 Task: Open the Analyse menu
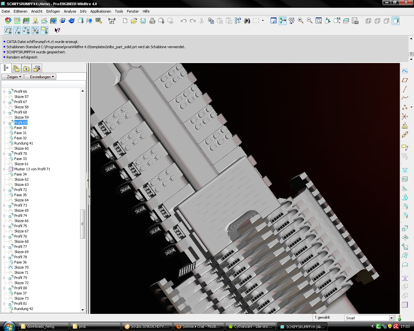click(x=70, y=11)
